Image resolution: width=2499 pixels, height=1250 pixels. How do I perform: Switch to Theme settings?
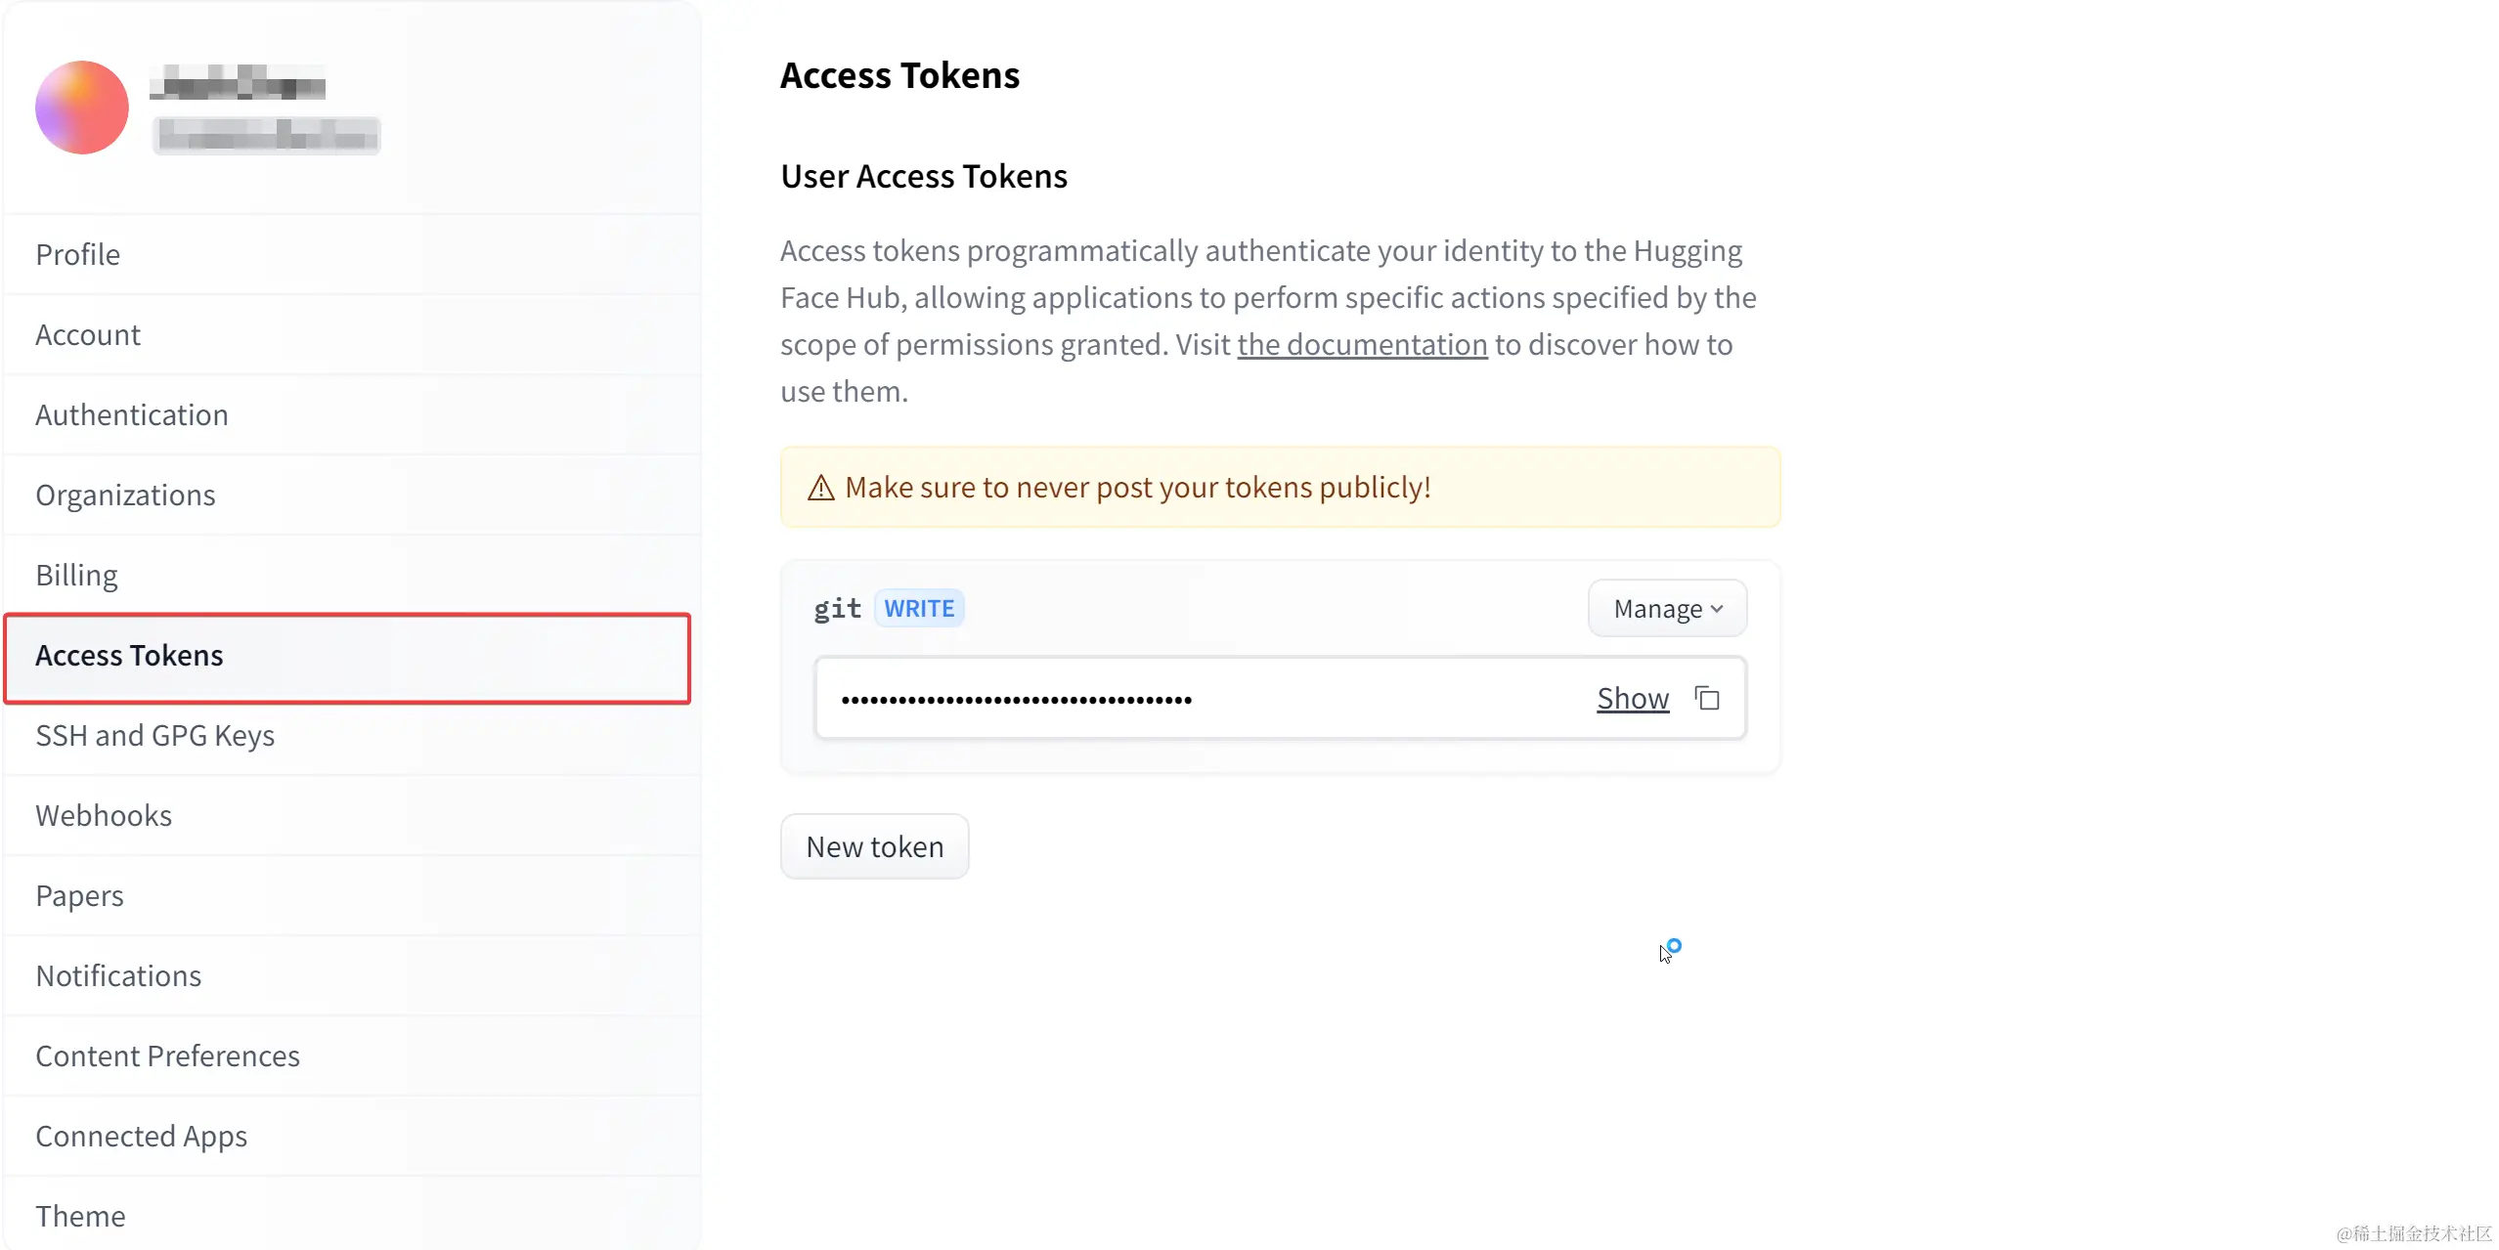(80, 1216)
